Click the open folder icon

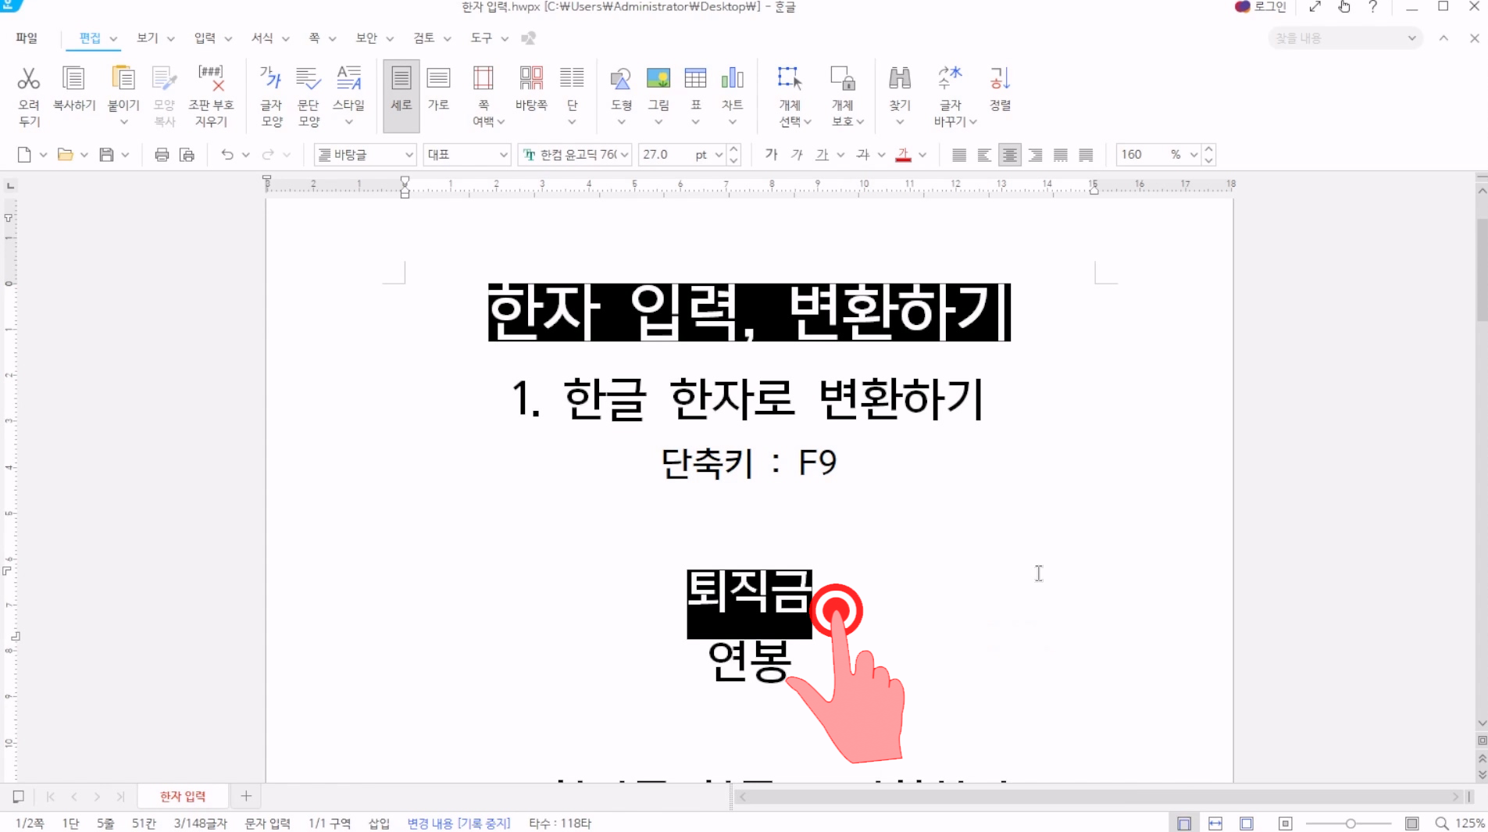click(66, 155)
